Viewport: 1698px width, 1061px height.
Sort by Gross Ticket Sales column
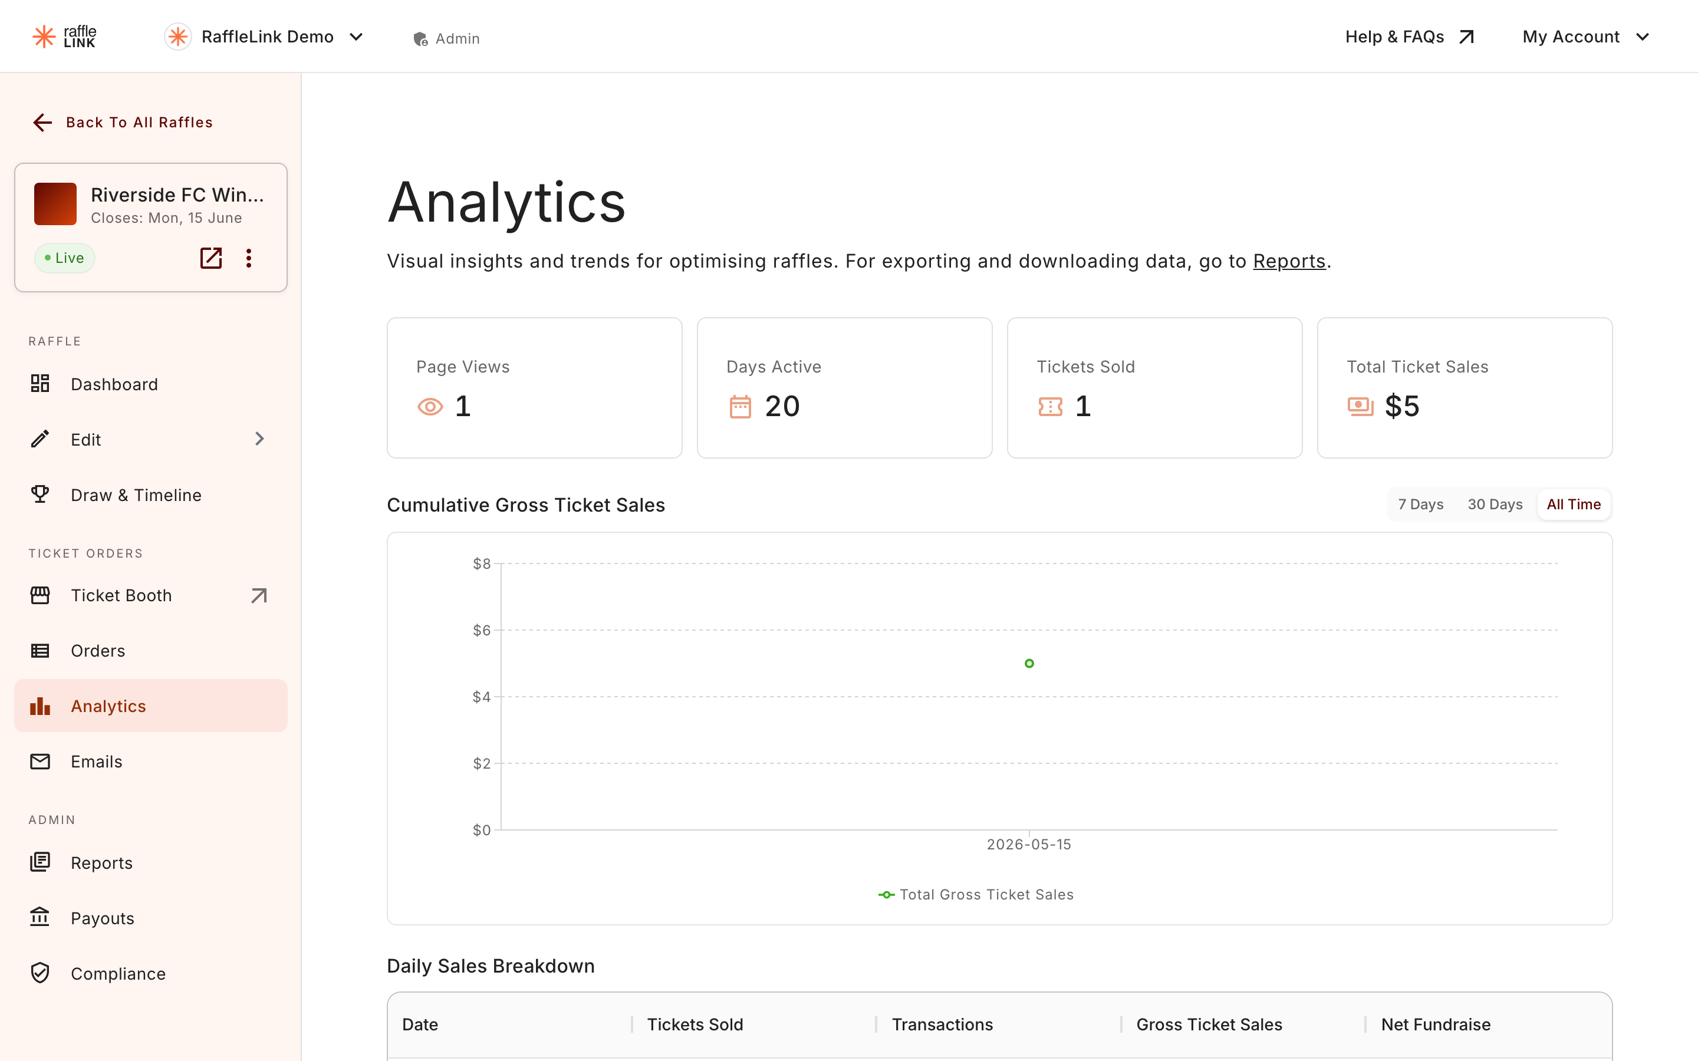pyautogui.click(x=1209, y=1024)
